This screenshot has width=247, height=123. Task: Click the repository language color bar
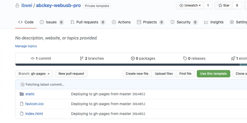click(x=128, y=65)
